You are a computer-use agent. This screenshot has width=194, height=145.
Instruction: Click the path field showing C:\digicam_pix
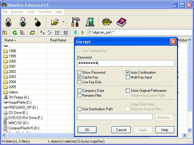pos(140,33)
